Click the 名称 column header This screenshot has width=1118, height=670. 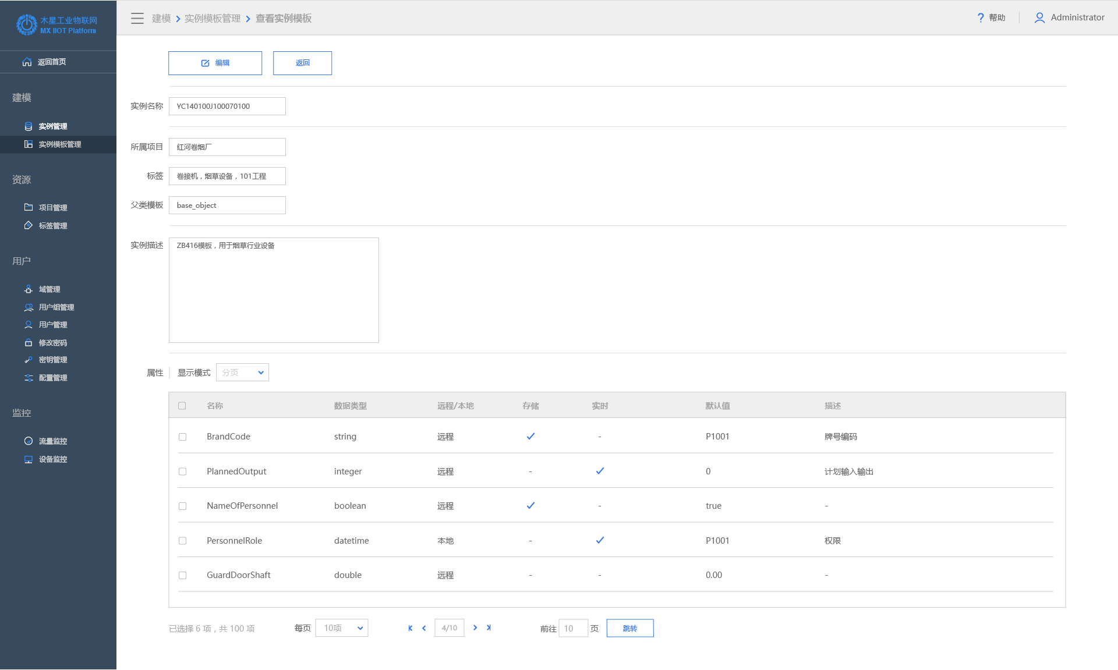pos(215,406)
